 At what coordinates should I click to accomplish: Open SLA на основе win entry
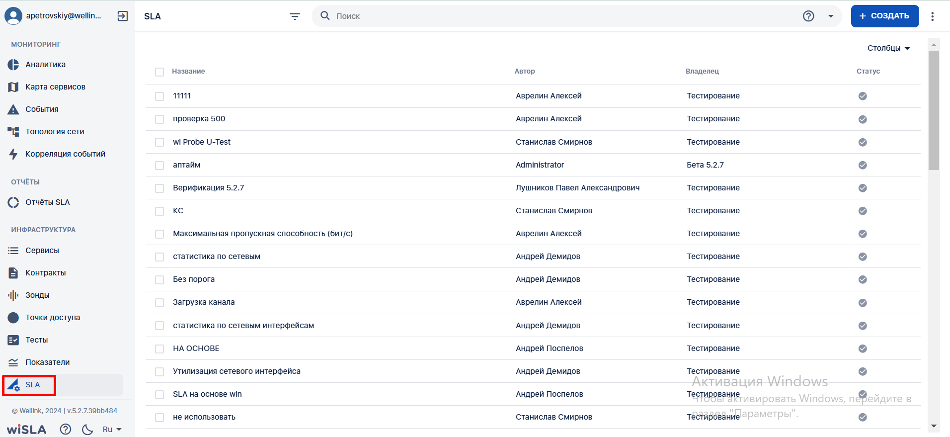(x=207, y=394)
